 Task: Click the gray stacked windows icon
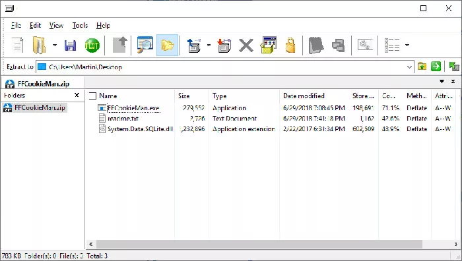click(338, 45)
